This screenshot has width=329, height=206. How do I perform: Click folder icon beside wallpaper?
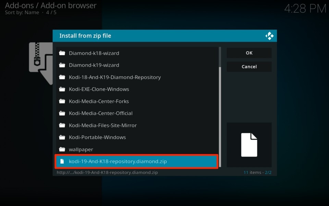[62, 149]
